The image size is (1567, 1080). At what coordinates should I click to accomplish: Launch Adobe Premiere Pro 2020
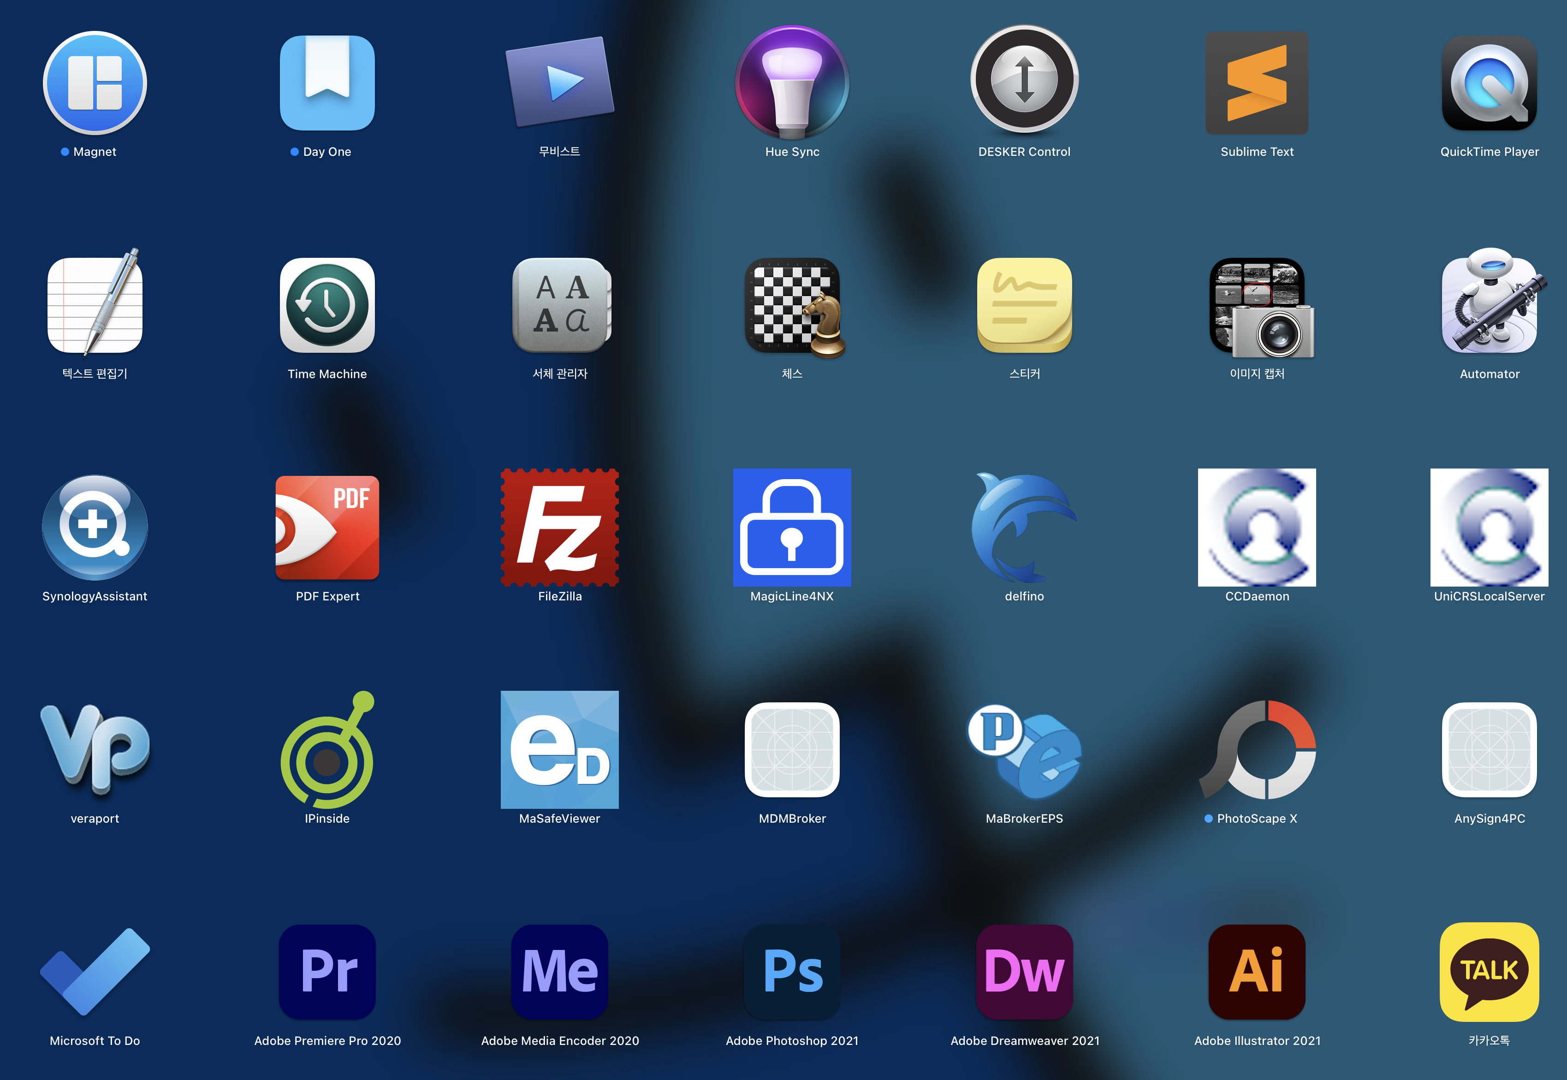point(327,972)
